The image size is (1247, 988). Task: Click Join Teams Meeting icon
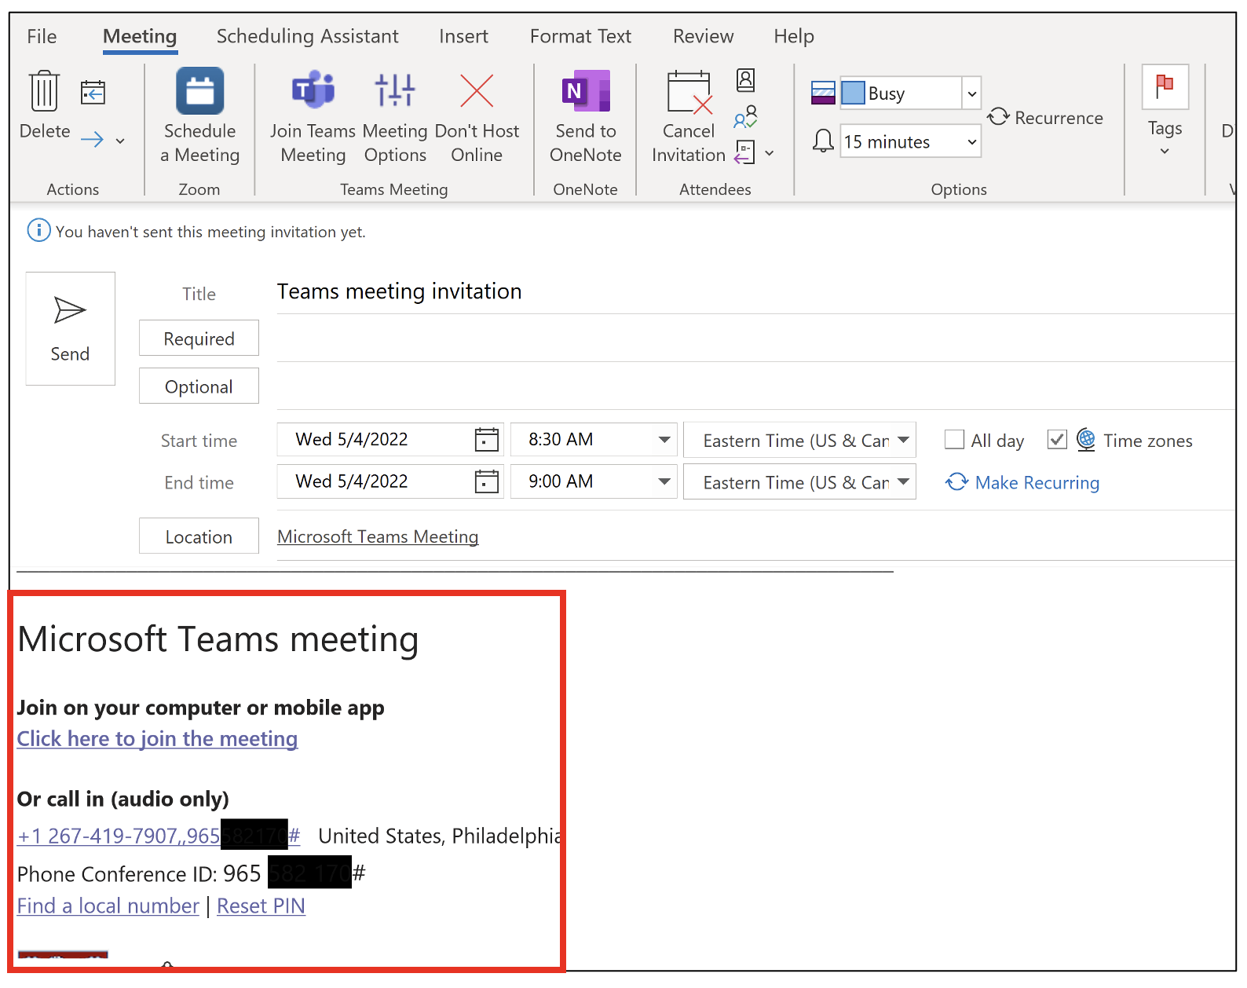click(313, 90)
